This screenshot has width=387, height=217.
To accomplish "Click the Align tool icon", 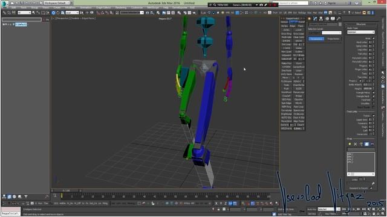I will pos(152,13).
